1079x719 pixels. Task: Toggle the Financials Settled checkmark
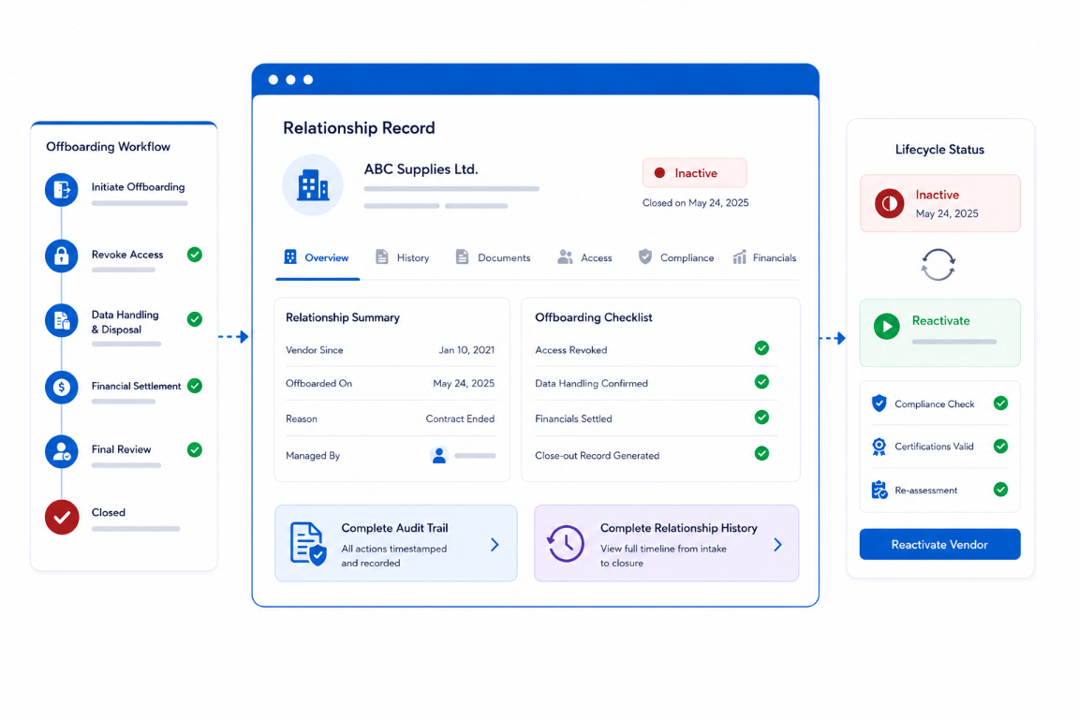click(x=761, y=418)
